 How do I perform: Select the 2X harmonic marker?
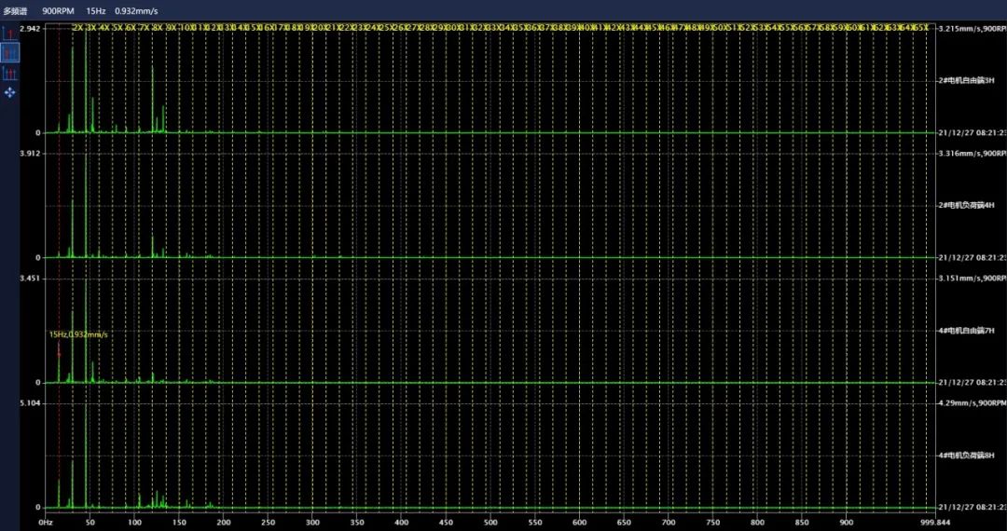pyautogui.click(x=78, y=29)
